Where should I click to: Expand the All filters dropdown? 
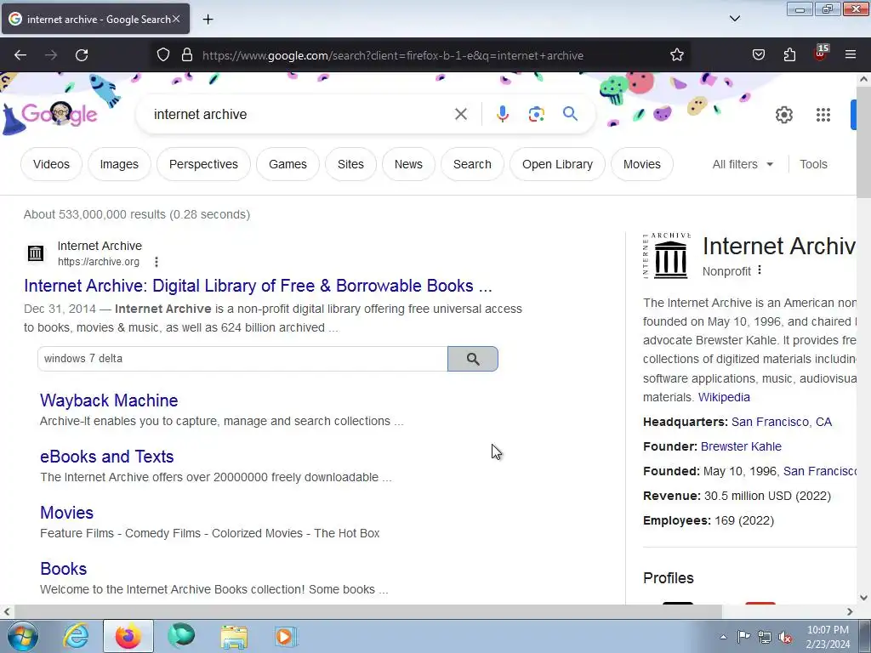coord(743,164)
